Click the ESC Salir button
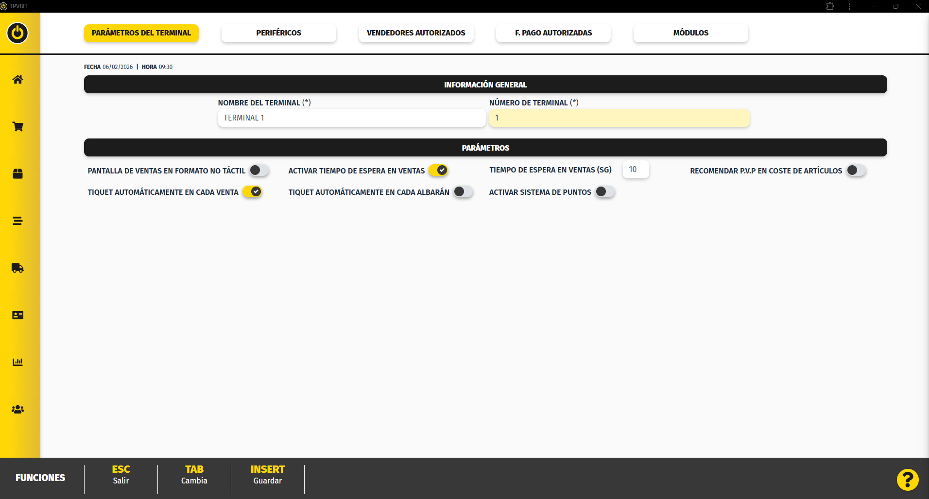Viewport: 929px width, 499px height. [121, 475]
